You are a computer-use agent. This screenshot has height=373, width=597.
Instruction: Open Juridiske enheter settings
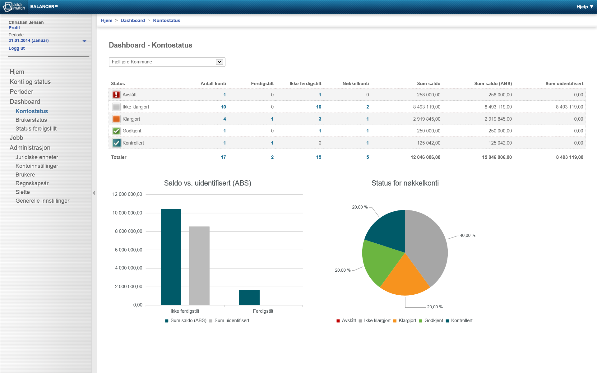[37, 157]
